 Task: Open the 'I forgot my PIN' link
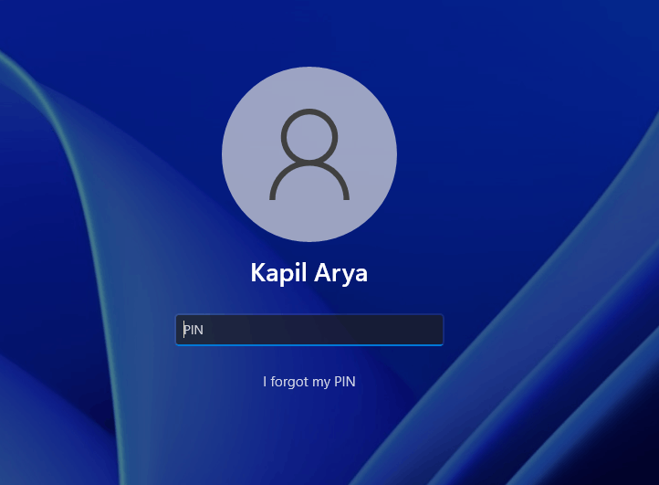[x=309, y=382]
